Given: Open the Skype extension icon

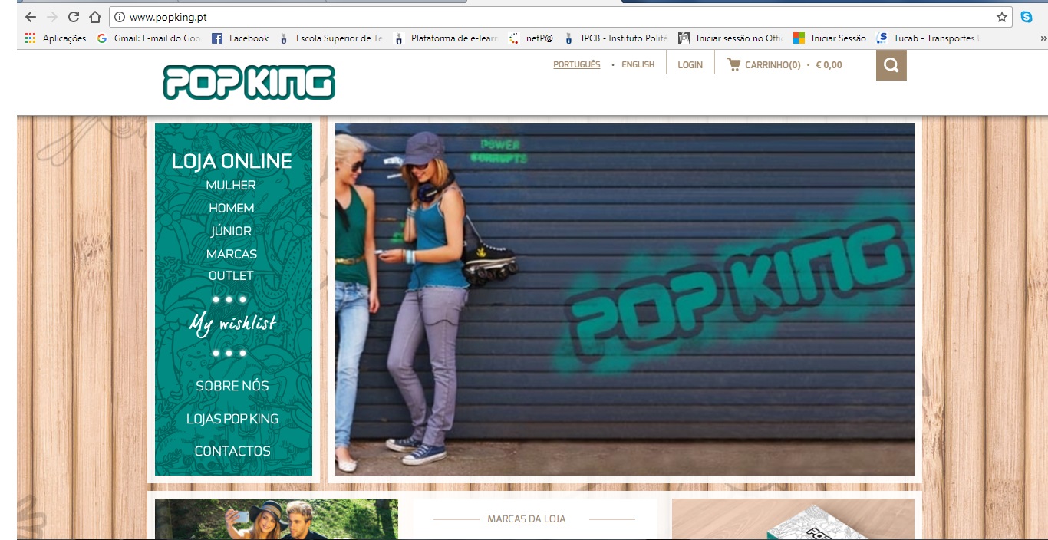Looking at the screenshot, I should (x=1027, y=17).
